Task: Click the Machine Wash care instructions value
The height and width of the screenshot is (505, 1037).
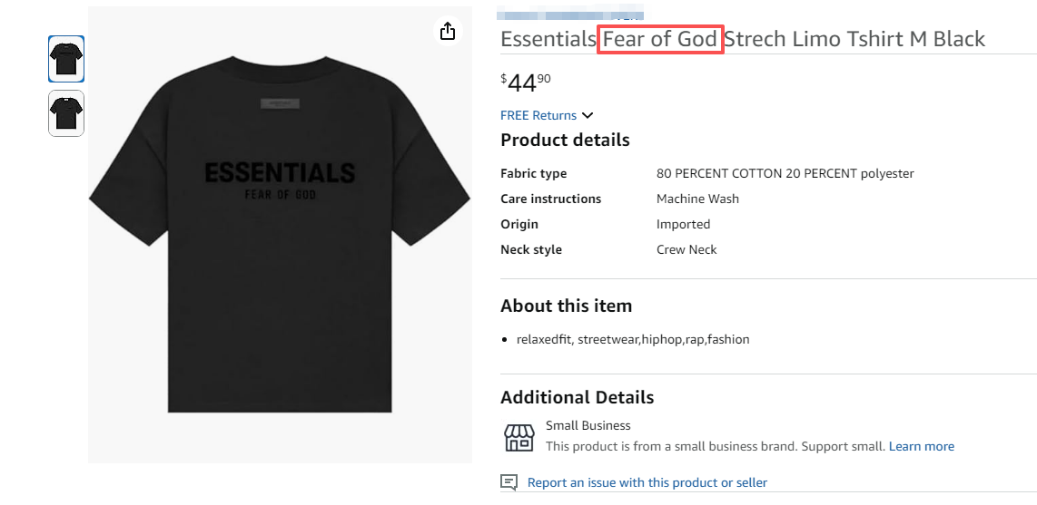Action: tap(697, 199)
